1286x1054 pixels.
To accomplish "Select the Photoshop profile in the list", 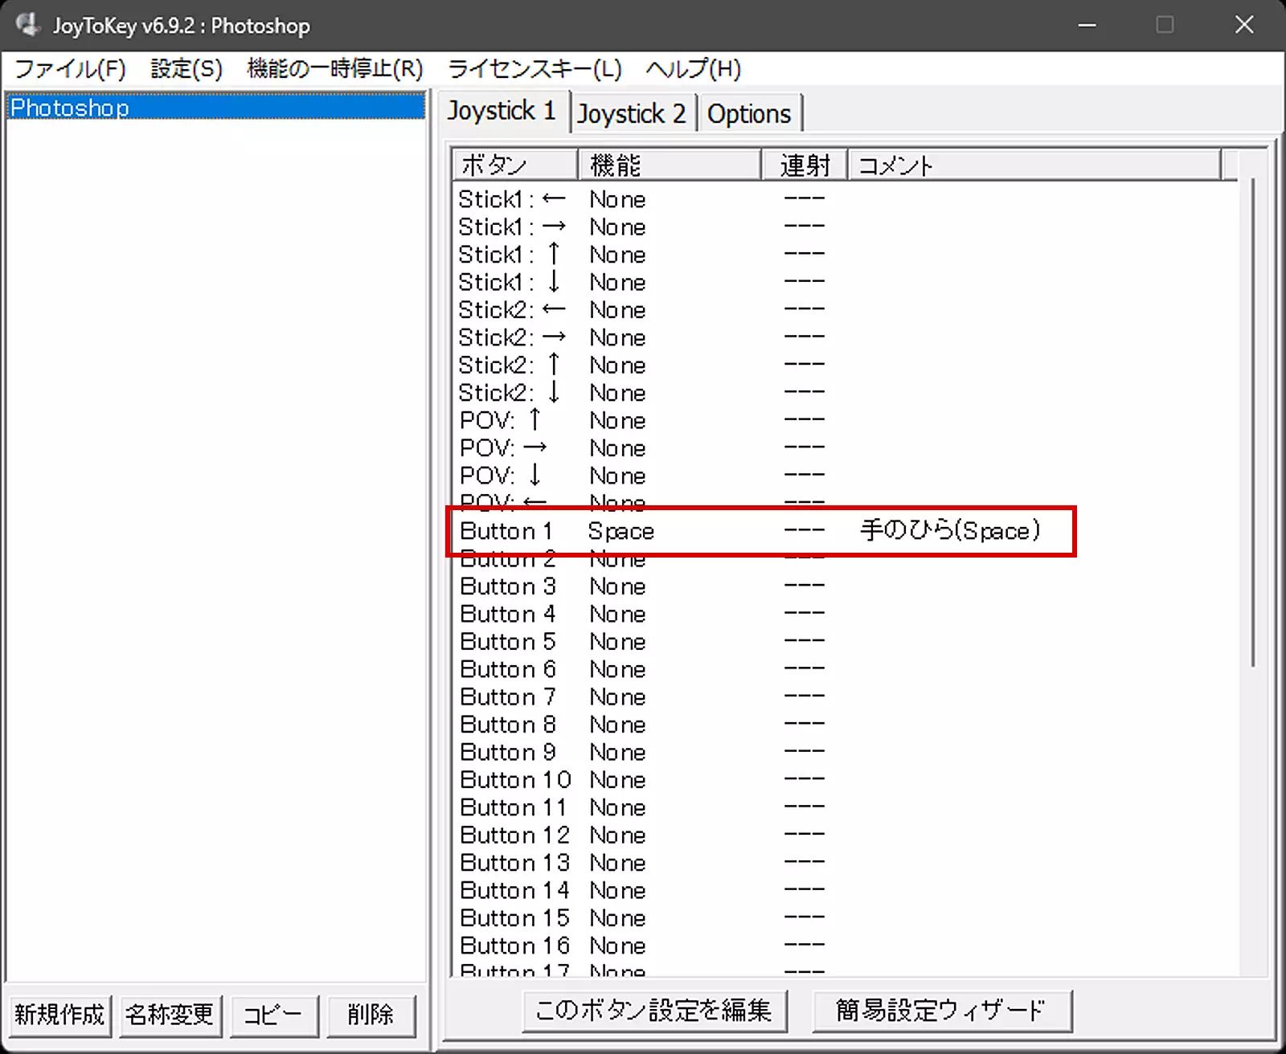I will [x=215, y=107].
